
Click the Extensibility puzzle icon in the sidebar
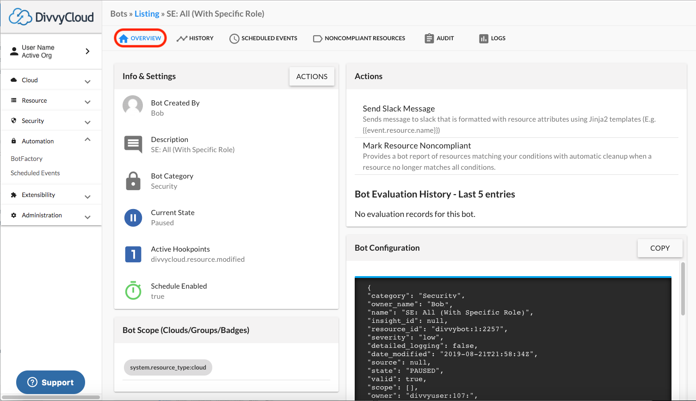tap(14, 195)
